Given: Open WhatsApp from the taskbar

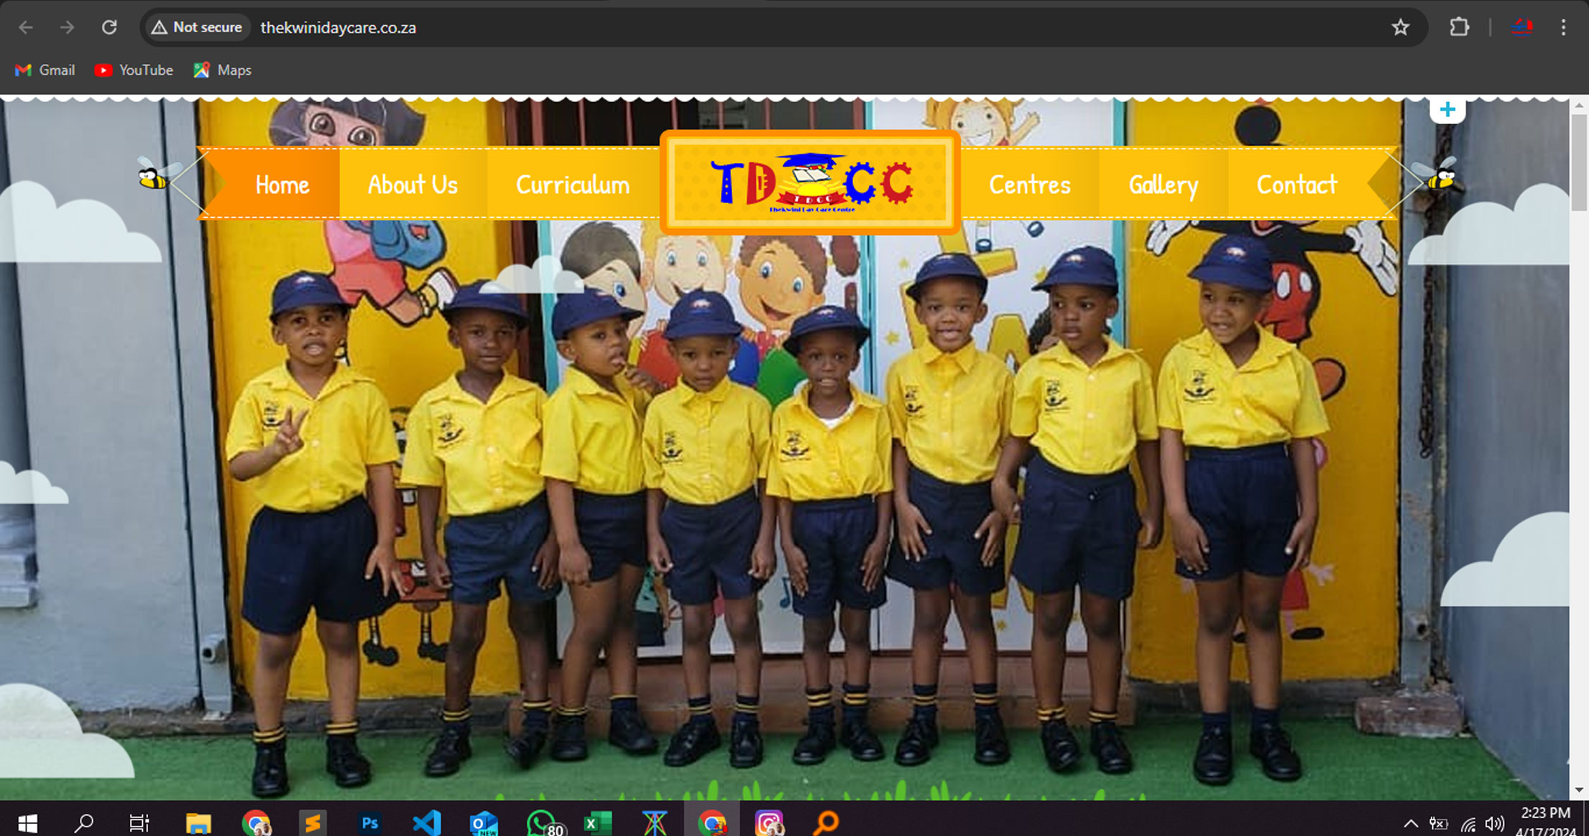Looking at the screenshot, I should (540, 822).
